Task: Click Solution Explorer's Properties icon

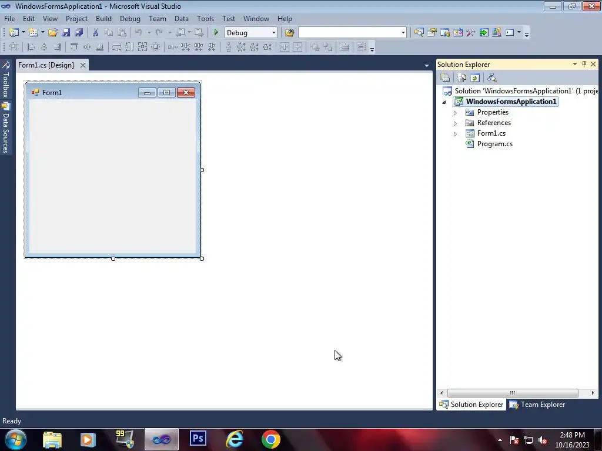Action: click(445, 78)
